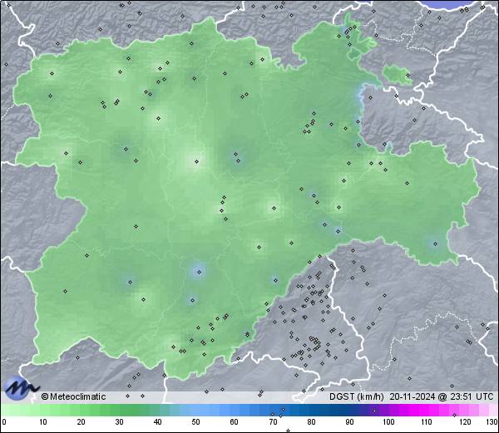This screenshot has width=499, height=433.
Task: Click the Meteoclimatic wave logo
Action: [22, 388]
